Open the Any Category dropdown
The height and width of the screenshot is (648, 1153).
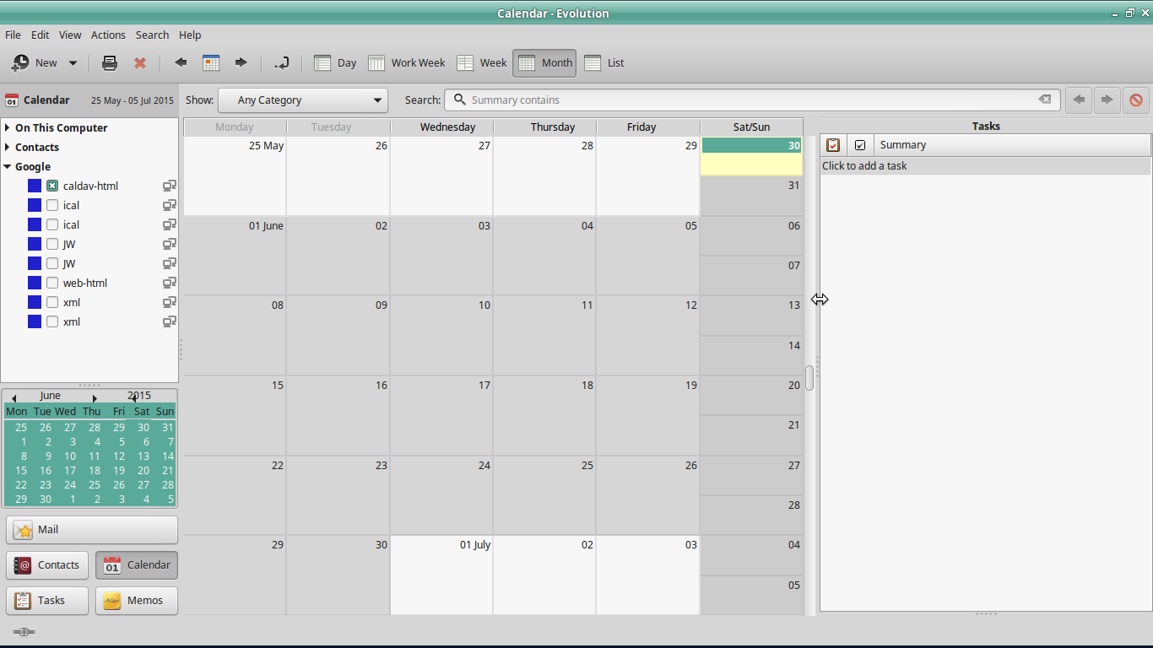pos(303,100)
